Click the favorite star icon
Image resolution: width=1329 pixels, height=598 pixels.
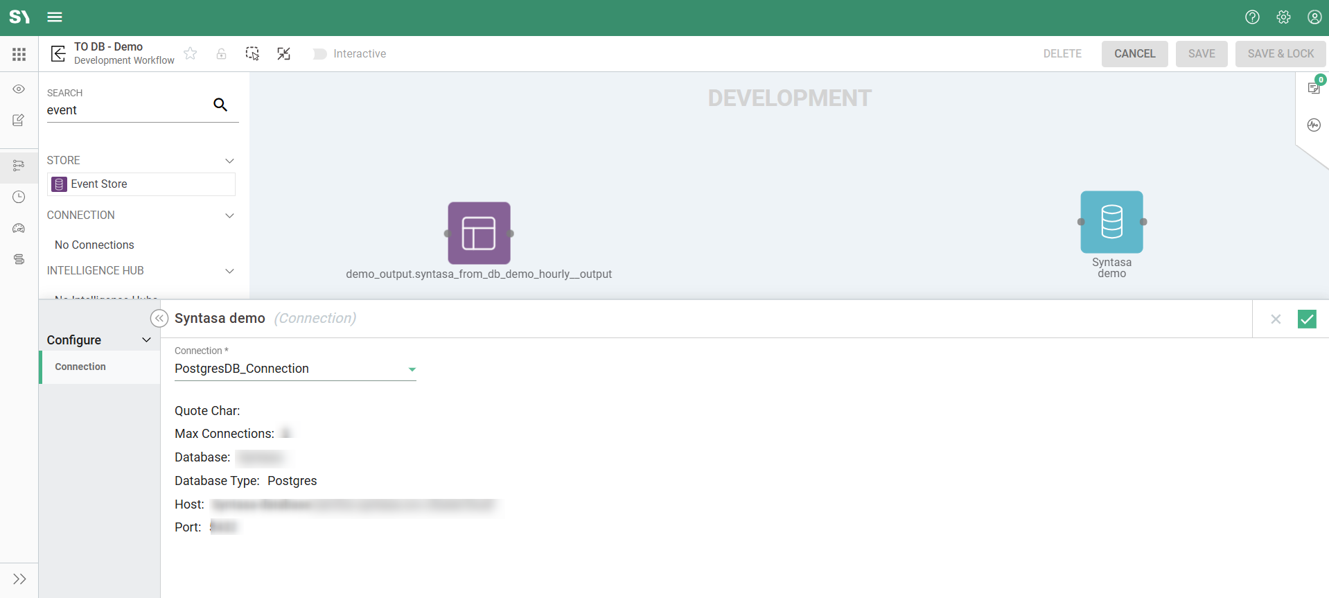coord(191,54)
